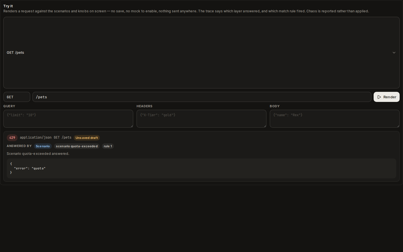Viewport: 403px width, 252px height.
Task: Click the HEADERS label
Action: 144,106
